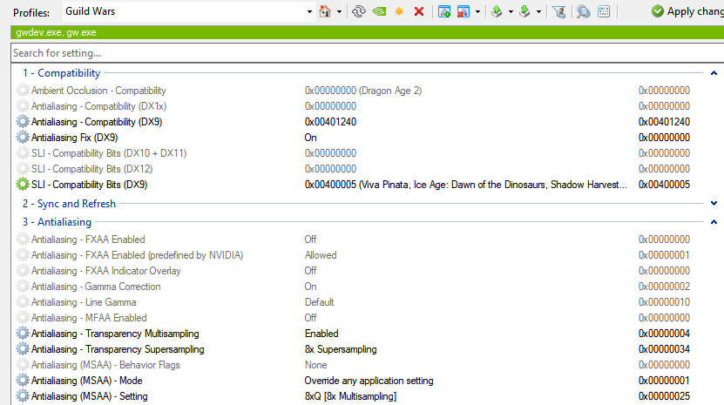Click the 3 - Antialiasing group header

[58, 222]
